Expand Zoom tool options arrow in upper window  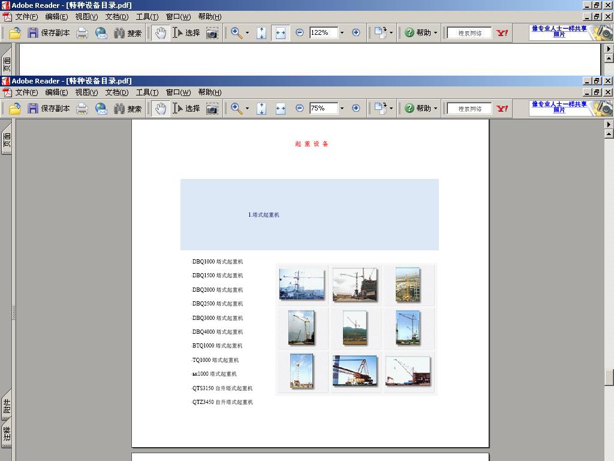[247, 33]
